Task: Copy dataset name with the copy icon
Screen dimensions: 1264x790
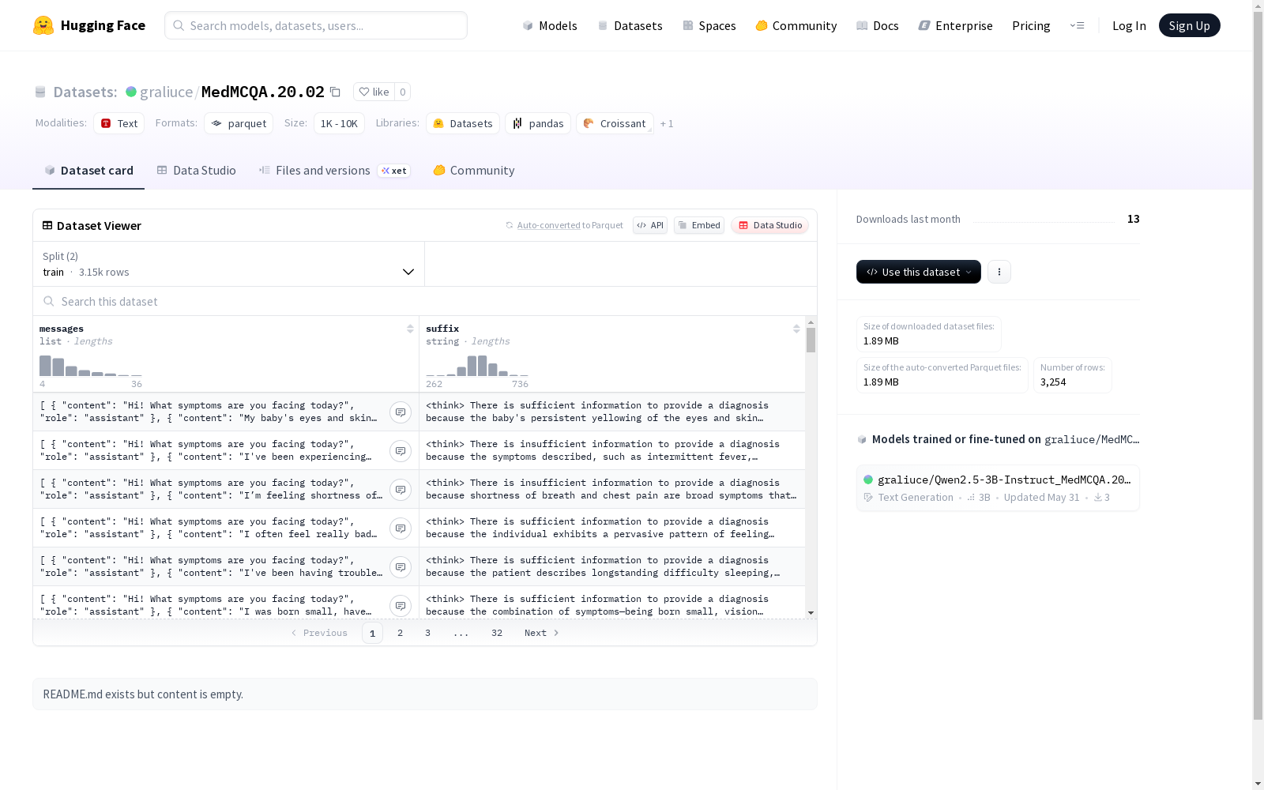Action: 335,92
